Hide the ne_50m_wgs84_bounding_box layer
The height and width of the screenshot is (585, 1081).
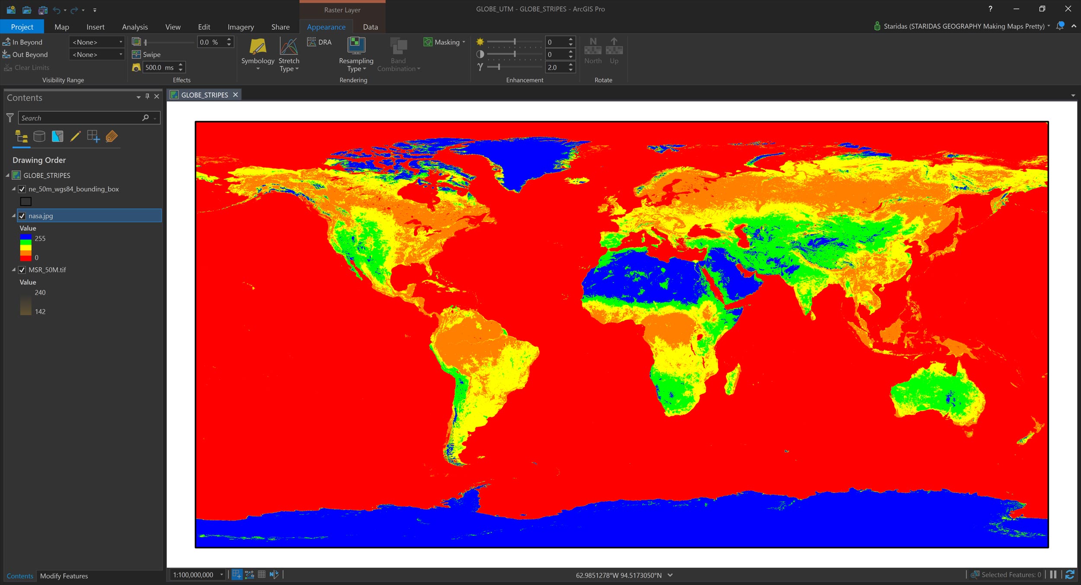pyautogui.click(x=22, y=189)
